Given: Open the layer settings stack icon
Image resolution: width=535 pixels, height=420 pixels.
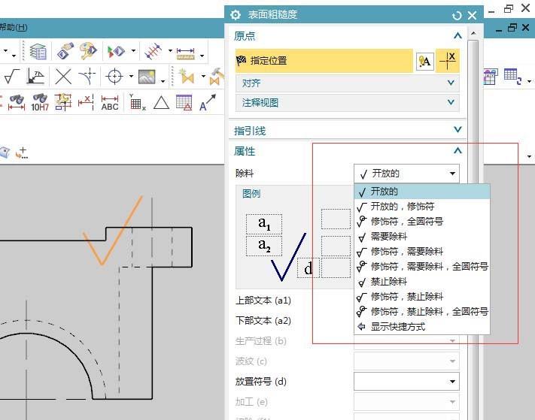Looking at the screenshot, I should 38,51.
